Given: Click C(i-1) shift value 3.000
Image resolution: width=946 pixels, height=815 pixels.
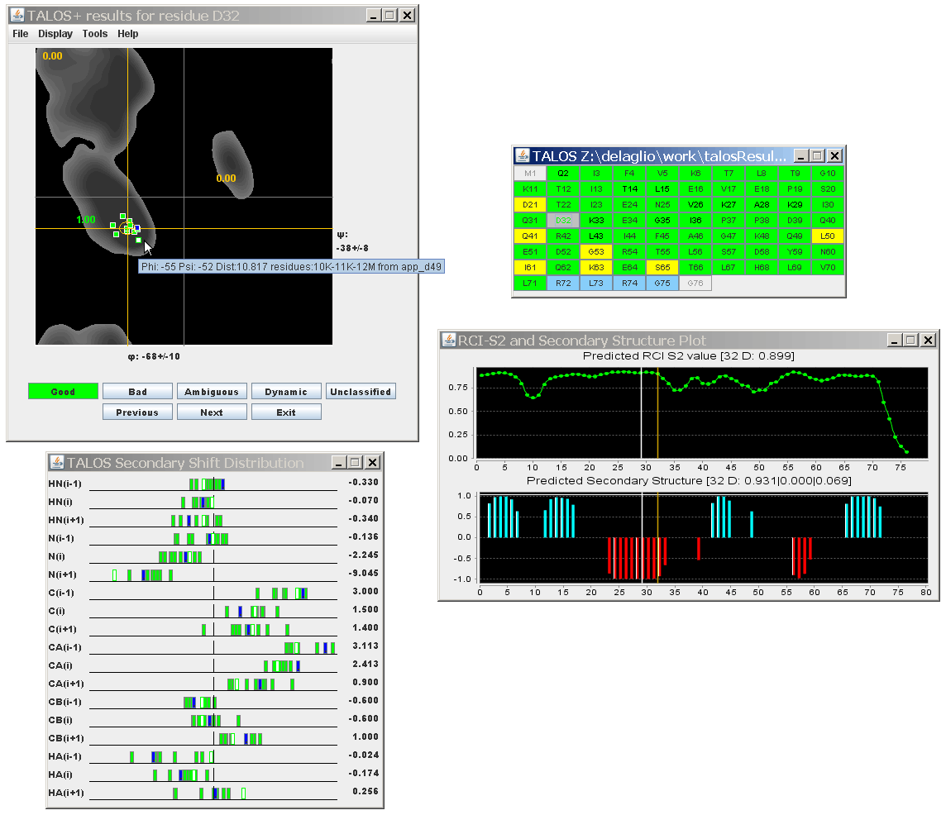Looking at the screenshot, I should click(x=365, y=591).
